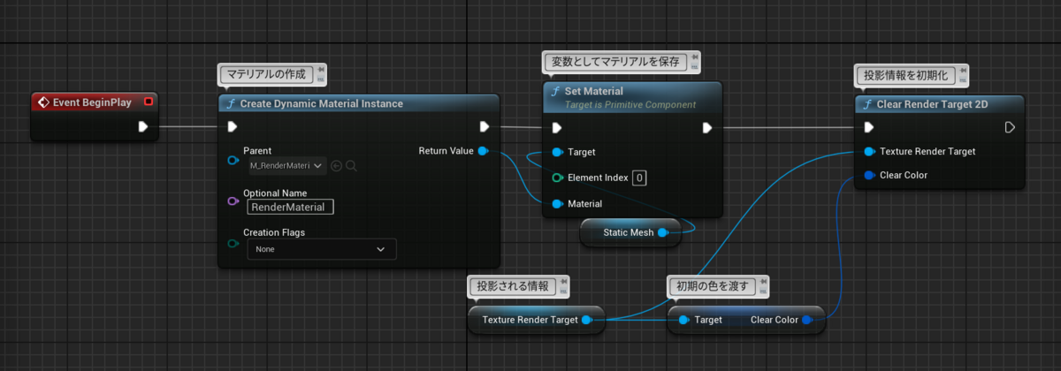
Task: Click the Set Material execution output pin
Action: tap(707, 127)
